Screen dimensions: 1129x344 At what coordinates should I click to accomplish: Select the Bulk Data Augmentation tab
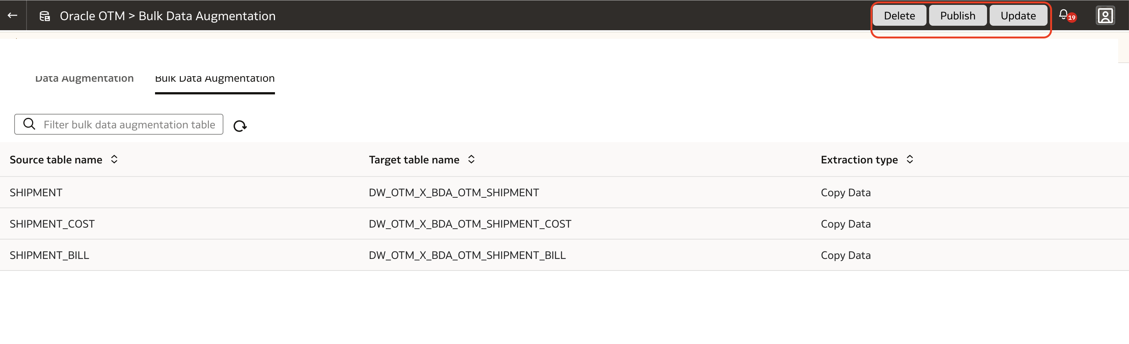[215, 79]
